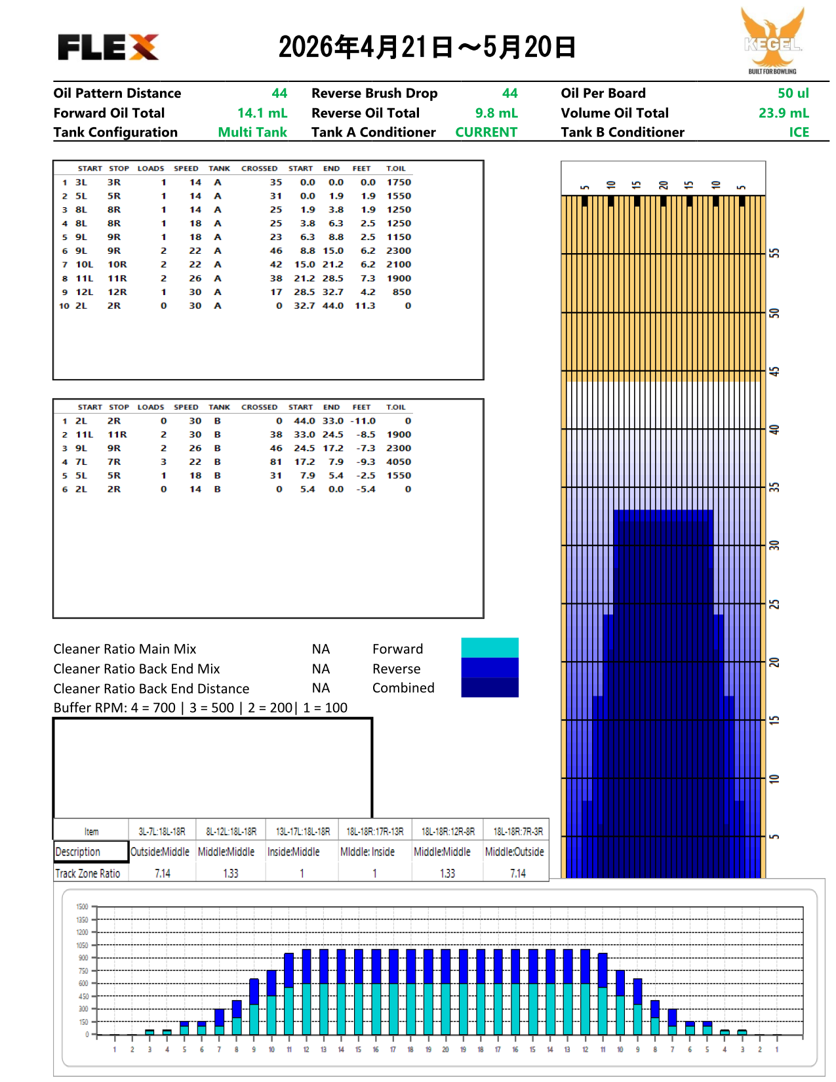
Task: Click the Tank B Conditioner ICE value
Action: [x=799, y=132]
